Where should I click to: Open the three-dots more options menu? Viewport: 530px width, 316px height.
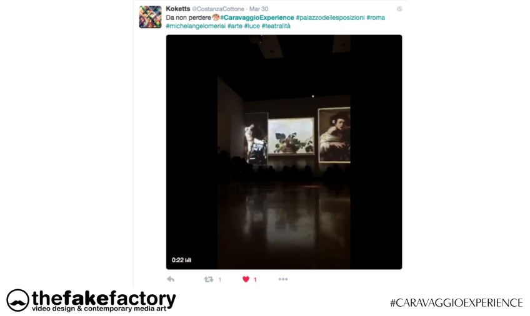tap(283, 279)
